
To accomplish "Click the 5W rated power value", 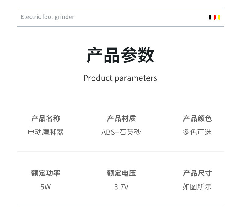I will coord(45,187).
